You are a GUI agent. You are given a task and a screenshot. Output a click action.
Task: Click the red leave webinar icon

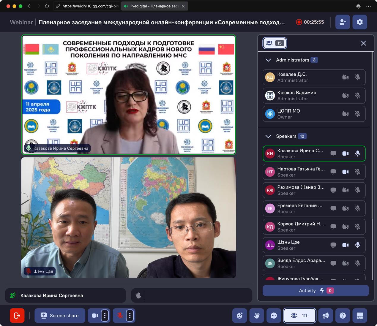click(x=17, y=315)
